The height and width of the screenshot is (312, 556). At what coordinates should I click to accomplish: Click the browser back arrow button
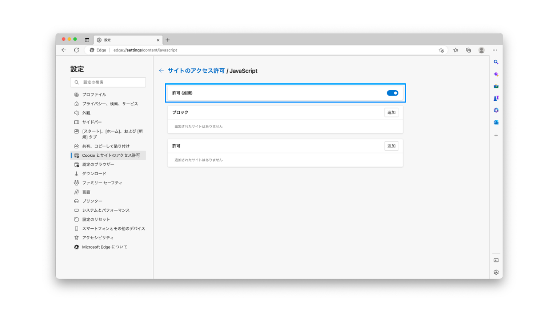coord(64,50)
